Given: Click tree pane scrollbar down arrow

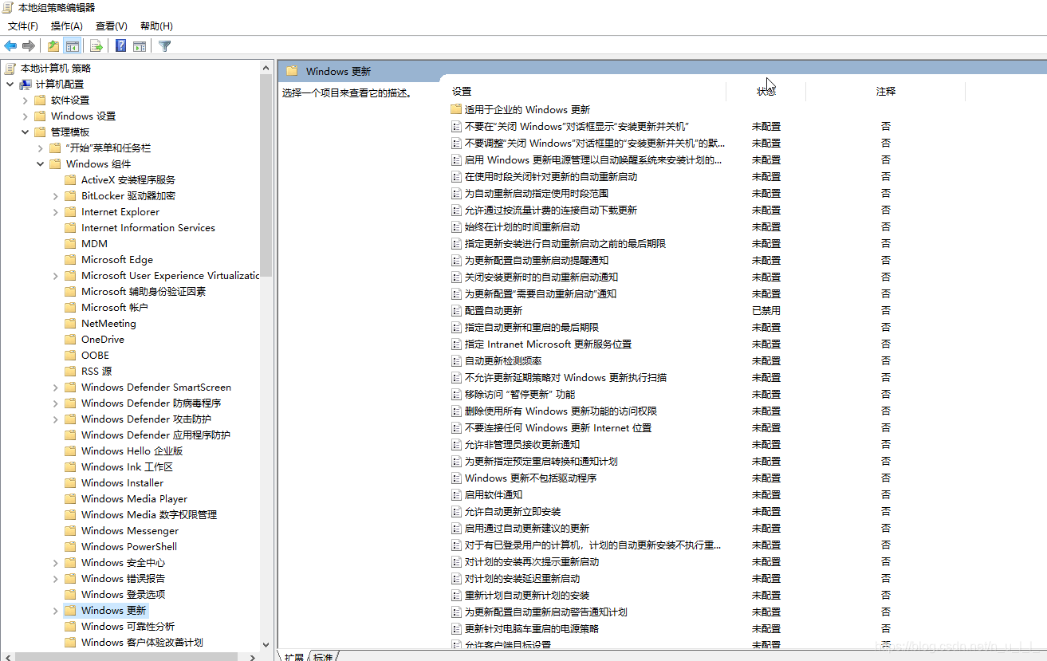Looking at the screenshot, I should click(266, 644).
